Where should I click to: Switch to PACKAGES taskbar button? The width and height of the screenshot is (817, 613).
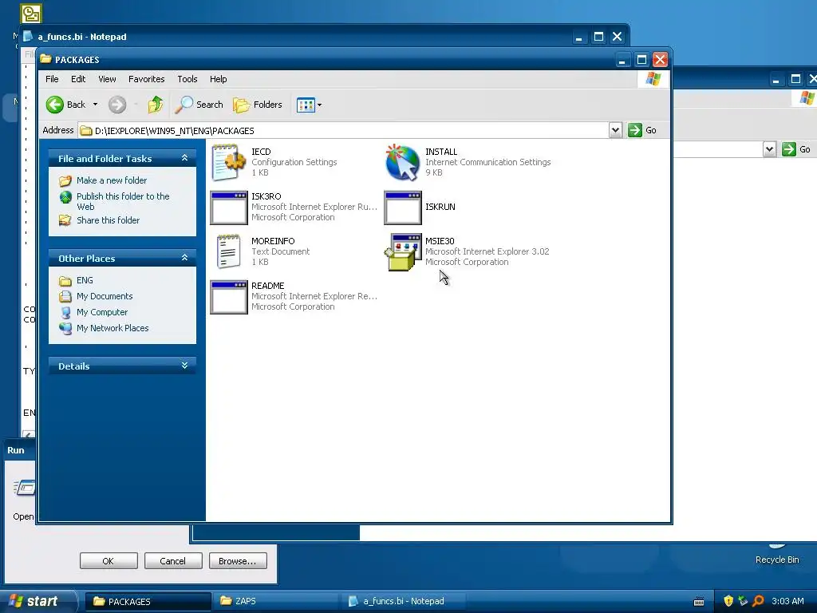pos(148,602)
